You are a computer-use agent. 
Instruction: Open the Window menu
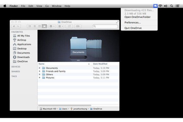56,6
